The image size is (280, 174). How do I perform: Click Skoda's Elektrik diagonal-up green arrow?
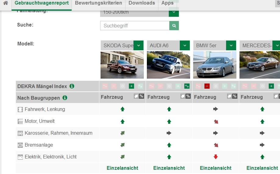pyautogui.click(x=122, y=157)
